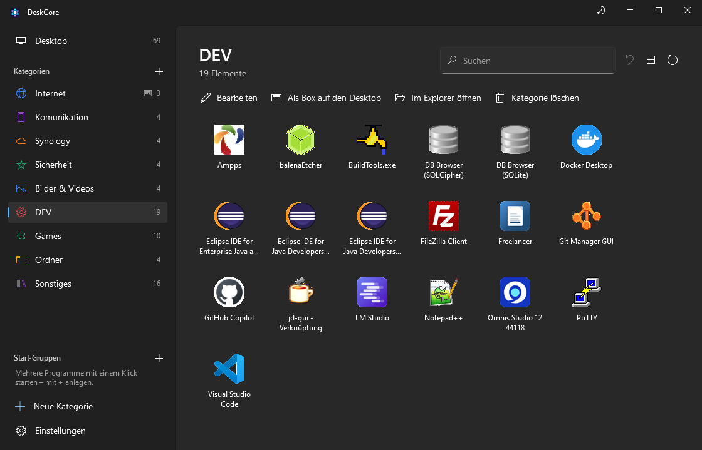Launch LM Studio
This screenshot has height=450, width=702.
(372, 292)
